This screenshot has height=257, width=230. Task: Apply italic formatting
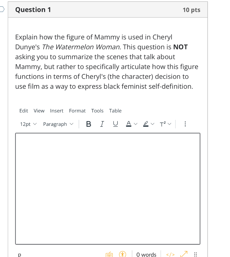point(102,124)
